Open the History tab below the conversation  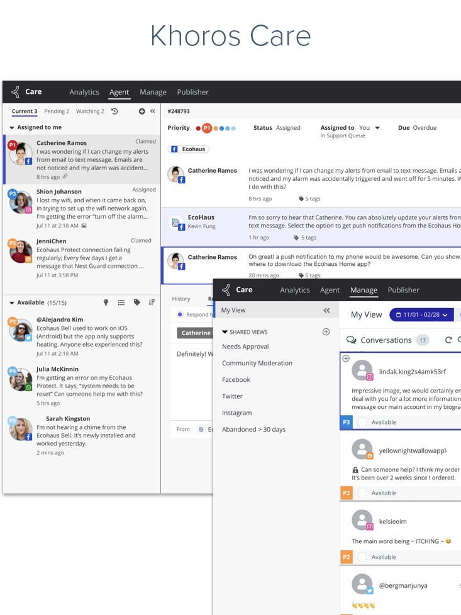click(x=181, y=299)
